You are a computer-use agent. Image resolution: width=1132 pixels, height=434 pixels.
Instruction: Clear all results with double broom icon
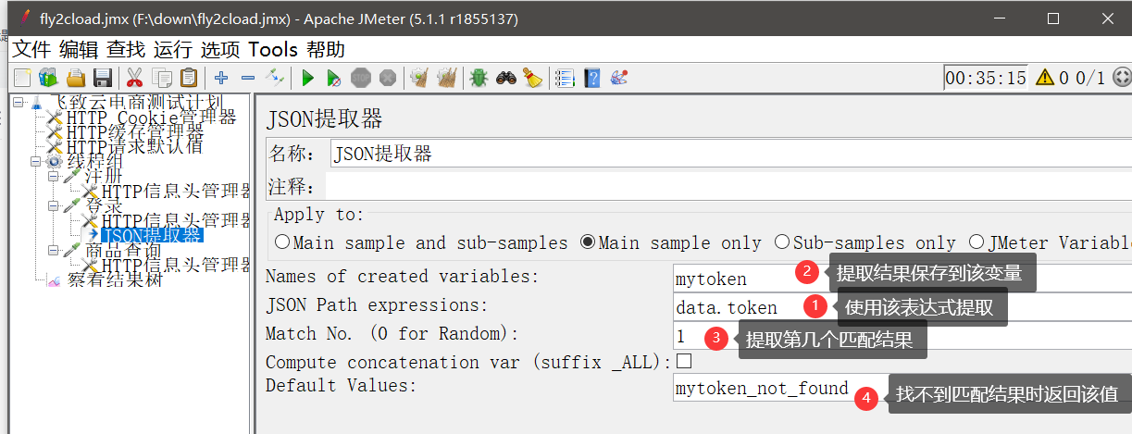[446, 78]
